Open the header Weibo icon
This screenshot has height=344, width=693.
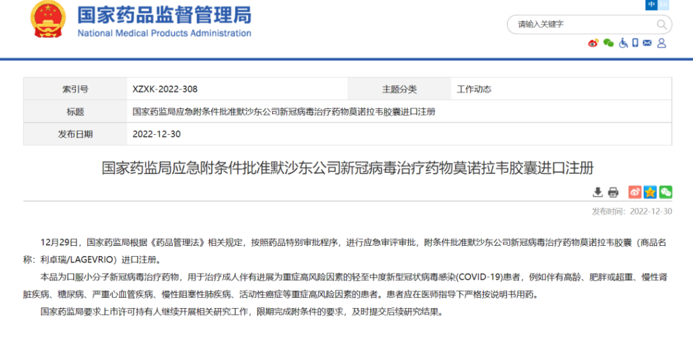pos(593,43)
